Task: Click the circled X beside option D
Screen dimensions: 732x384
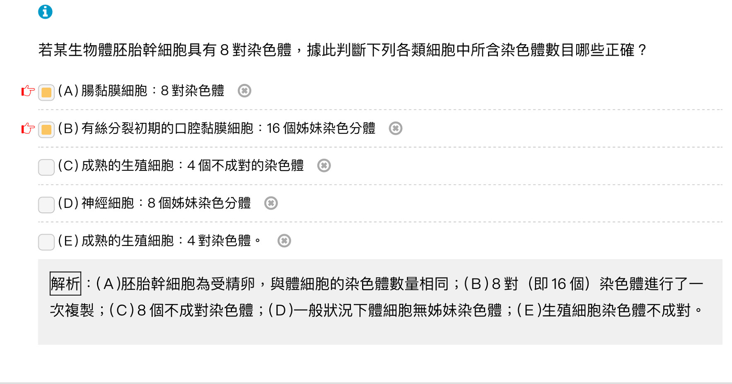Action: (271, 203)
